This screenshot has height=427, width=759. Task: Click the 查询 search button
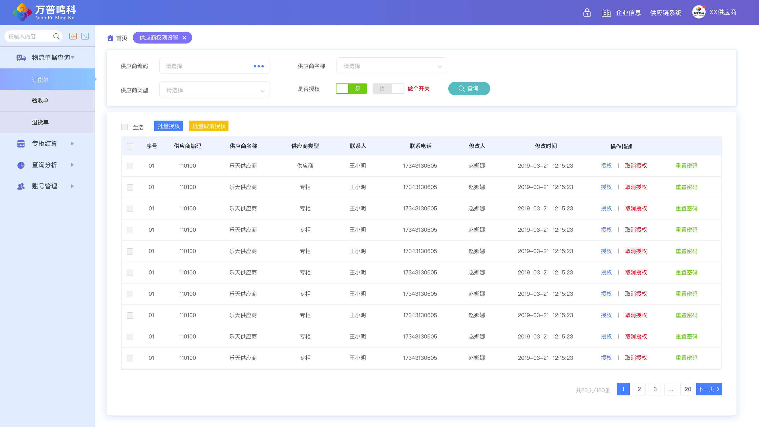(469, 88)
